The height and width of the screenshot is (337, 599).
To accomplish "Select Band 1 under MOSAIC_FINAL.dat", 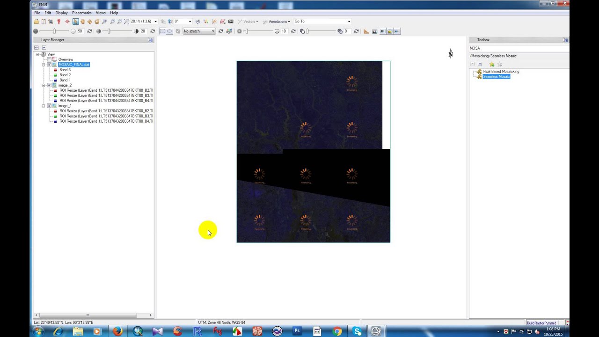I will [x=65, y=80].
